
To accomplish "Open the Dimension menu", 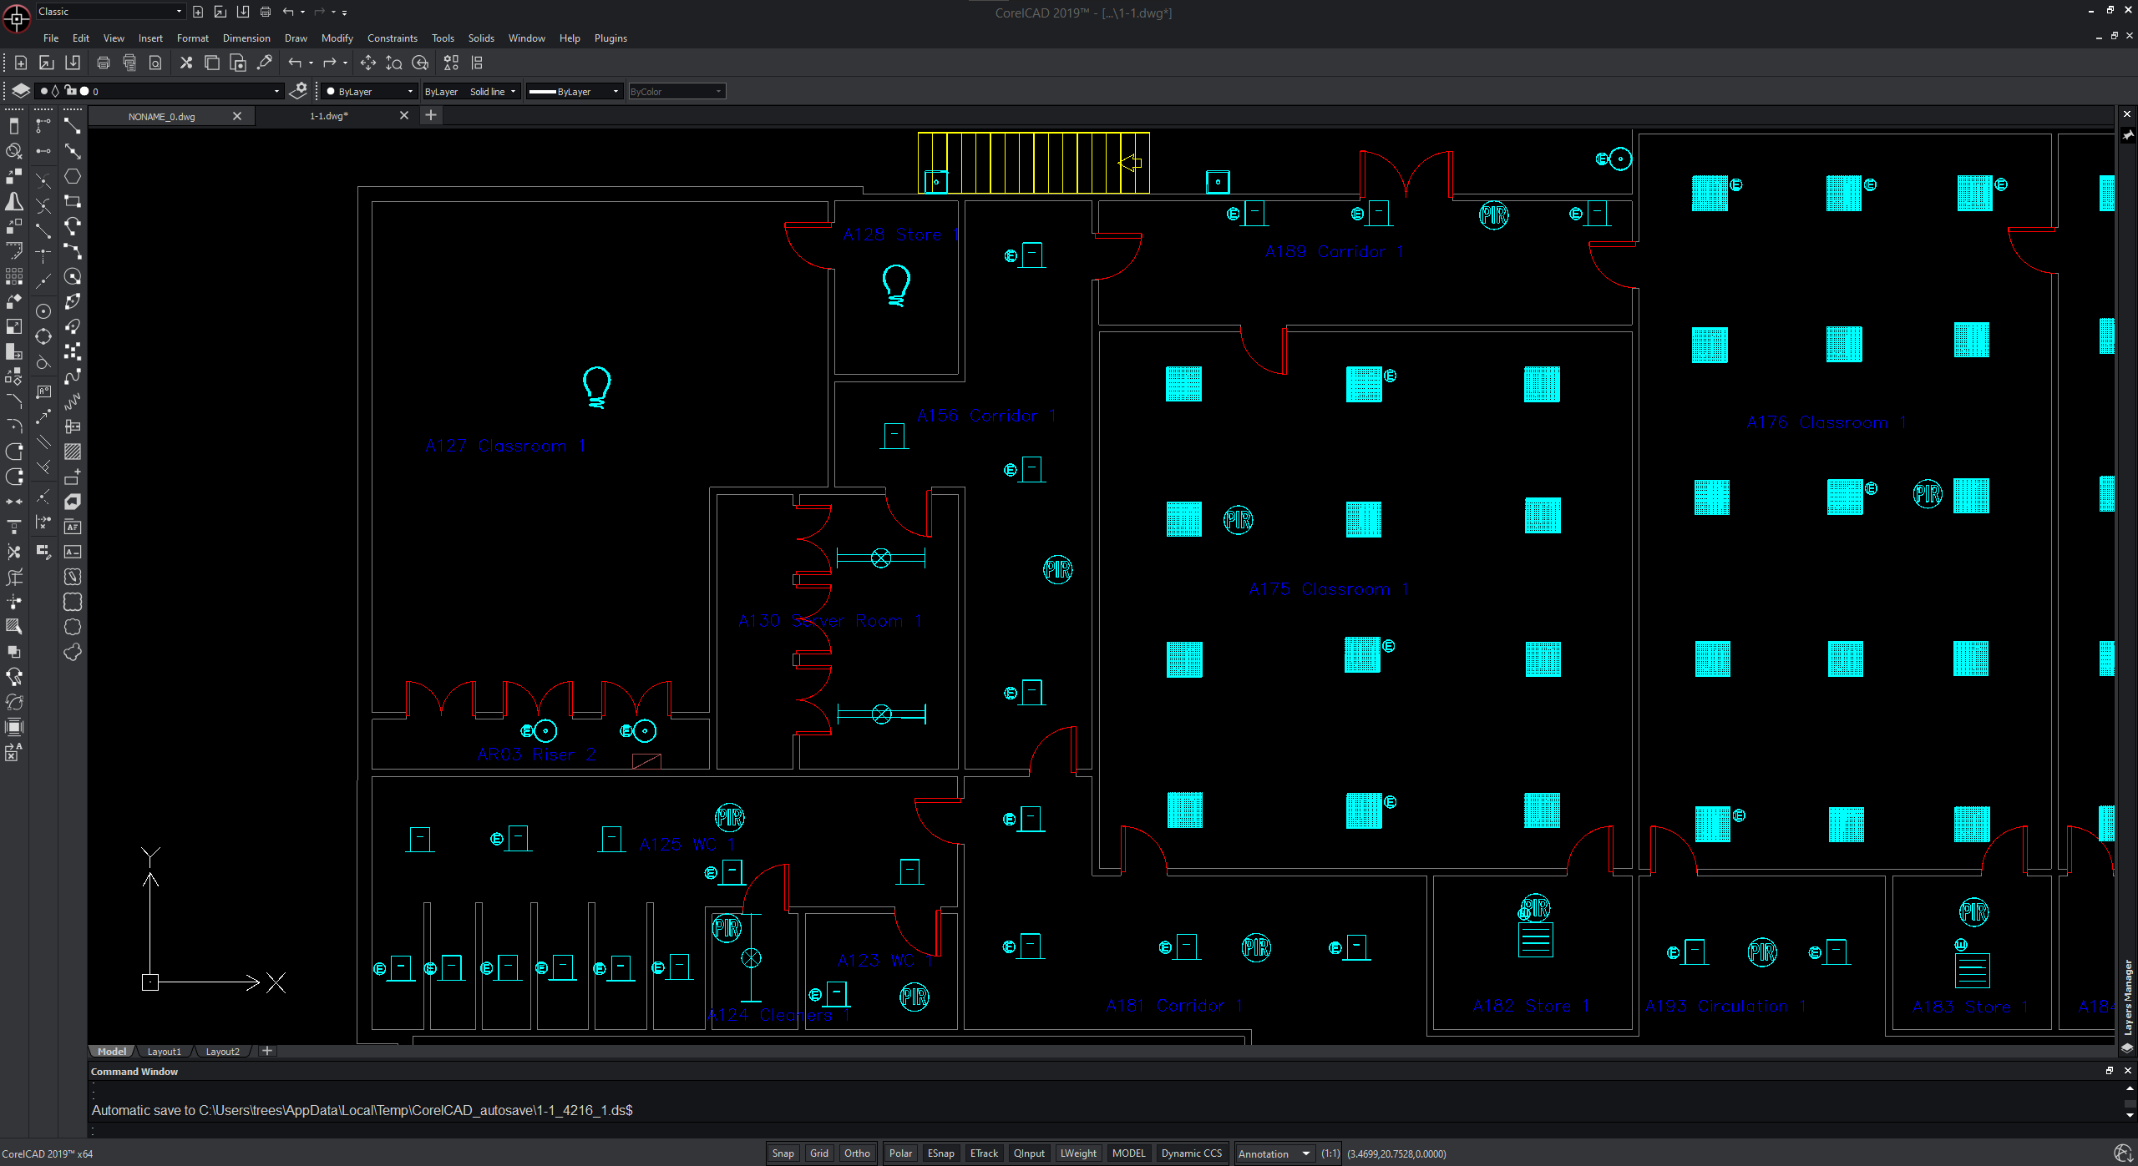I will 246,38.
